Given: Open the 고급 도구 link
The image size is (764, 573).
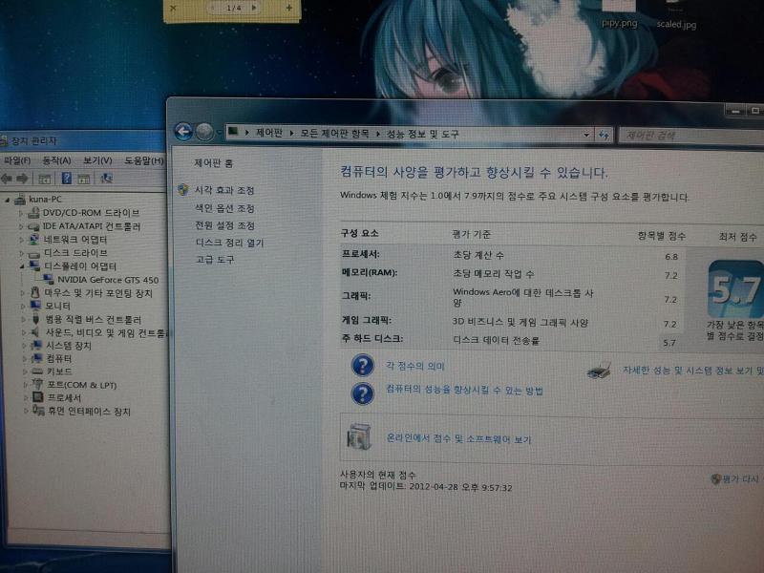Looking at the screenshot, I should click(215, 259).
